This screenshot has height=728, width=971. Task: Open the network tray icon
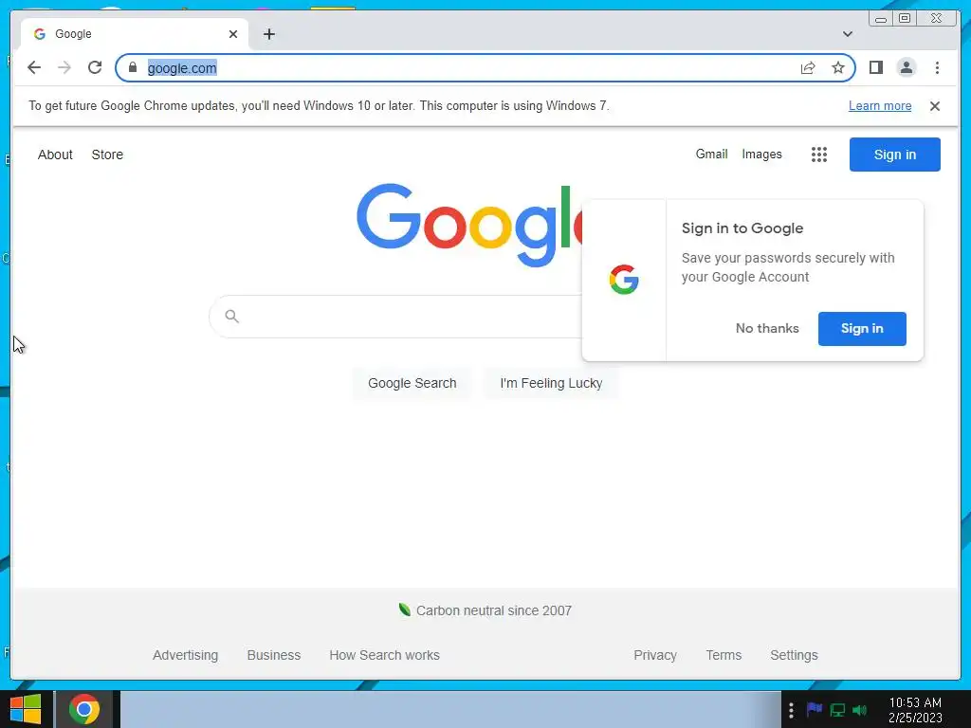837,710
